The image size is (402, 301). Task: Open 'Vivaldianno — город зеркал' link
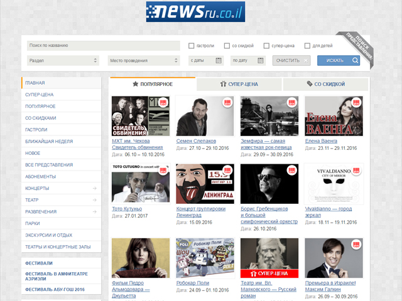pos(329,212)
